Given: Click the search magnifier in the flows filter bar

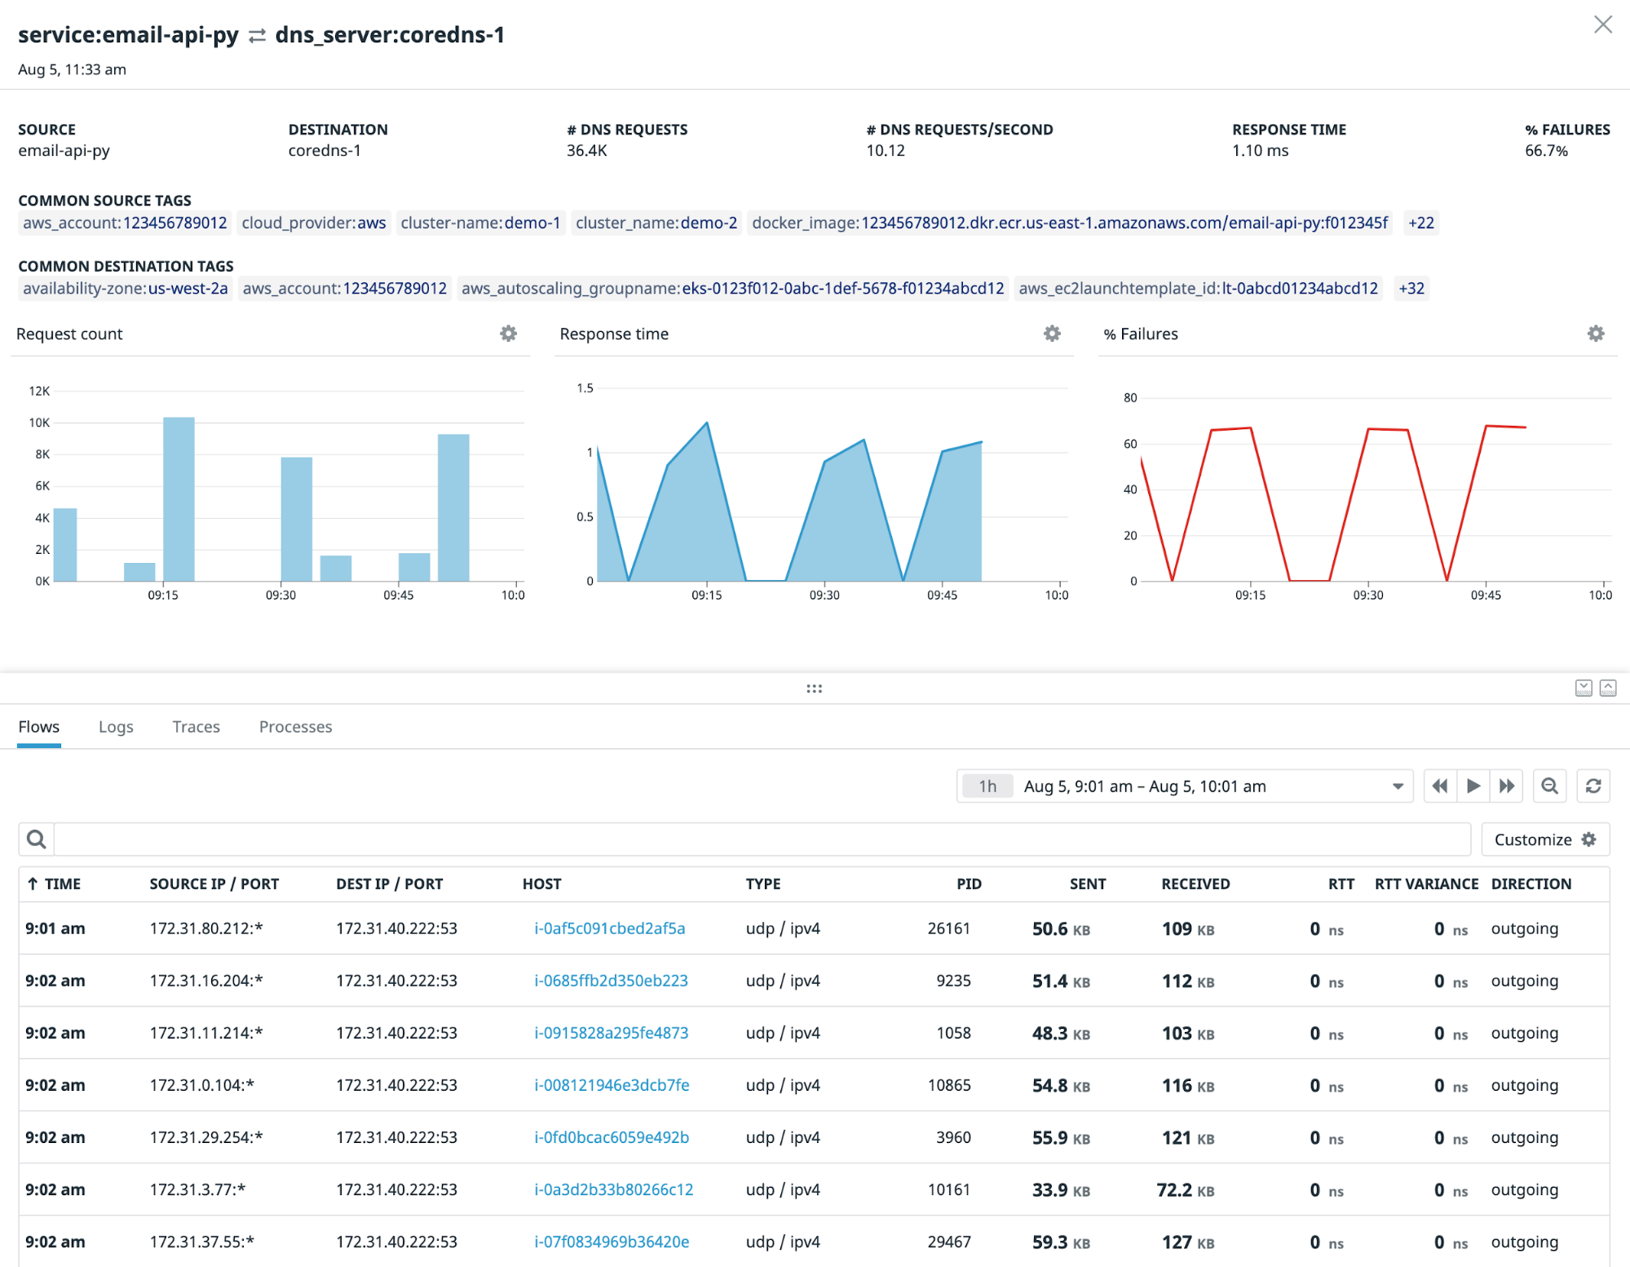Looking at the screenshot, I should pyautogui.click(x=36, y=839).
